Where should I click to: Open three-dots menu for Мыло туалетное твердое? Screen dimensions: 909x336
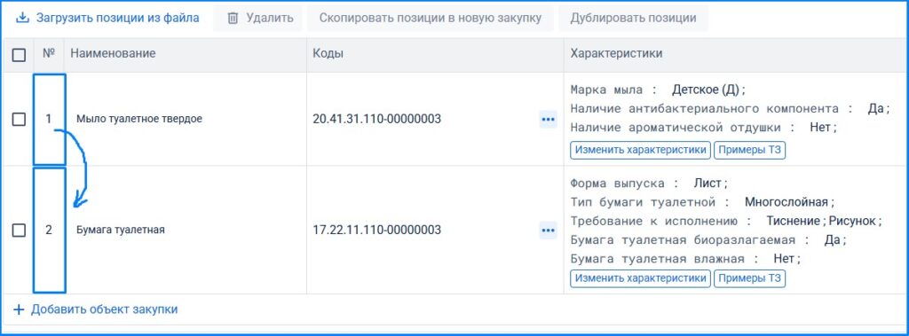tap(548, 120)
